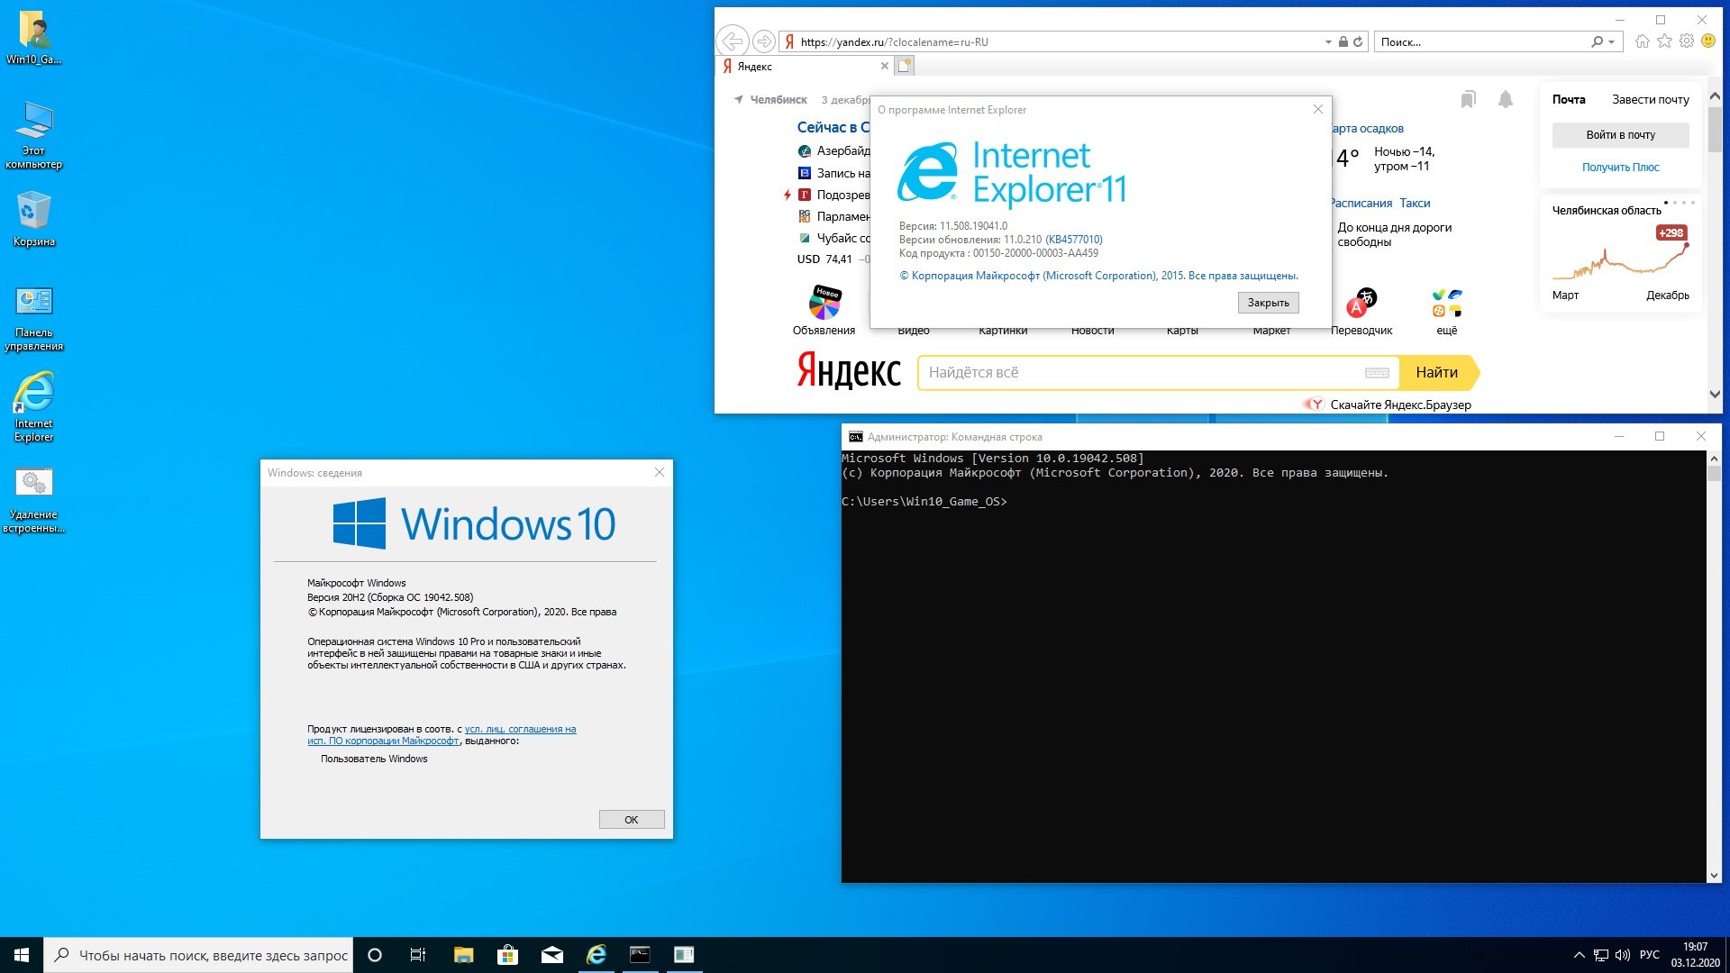1730x973 pixels.
Task: Open IE favorites star icon
Action: [x=1664, y=41]
